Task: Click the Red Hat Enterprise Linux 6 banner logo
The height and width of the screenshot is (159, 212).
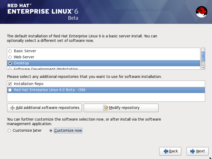Action: point(40,11)
